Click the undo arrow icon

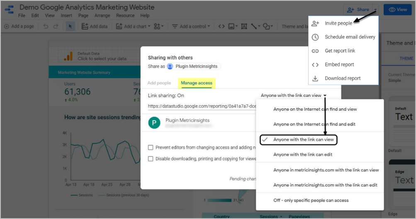pyautogui.click(x=46, y=26)
